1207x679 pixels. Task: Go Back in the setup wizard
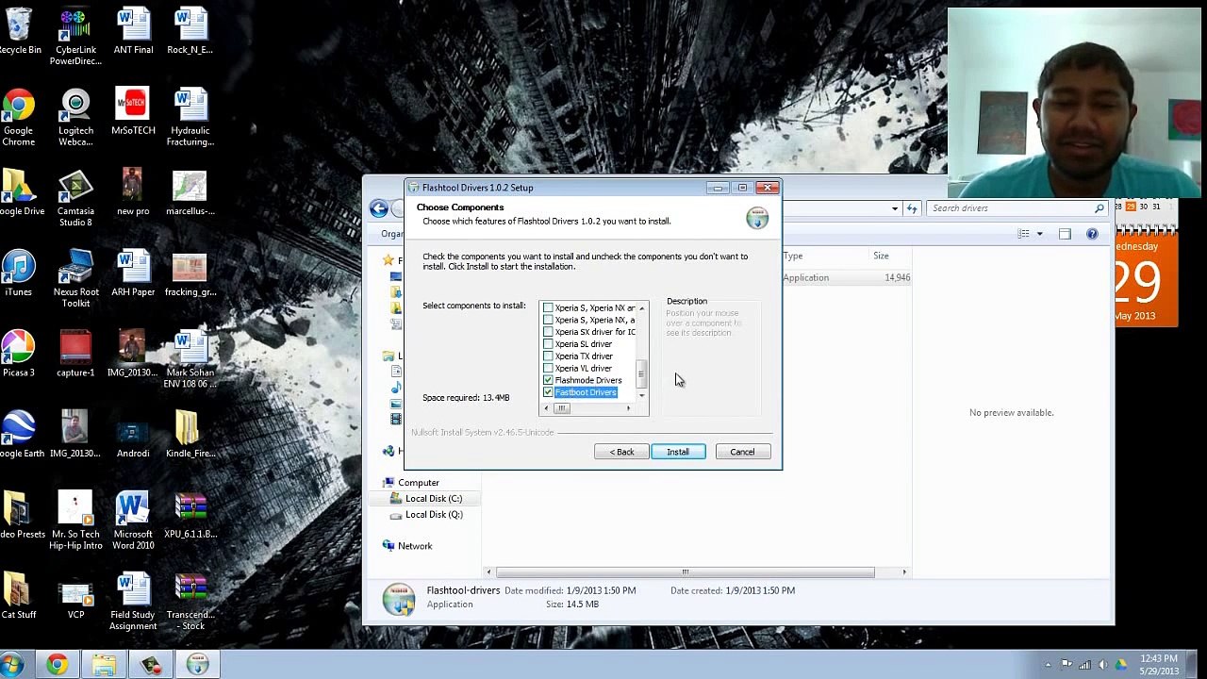tap(621, 452)
